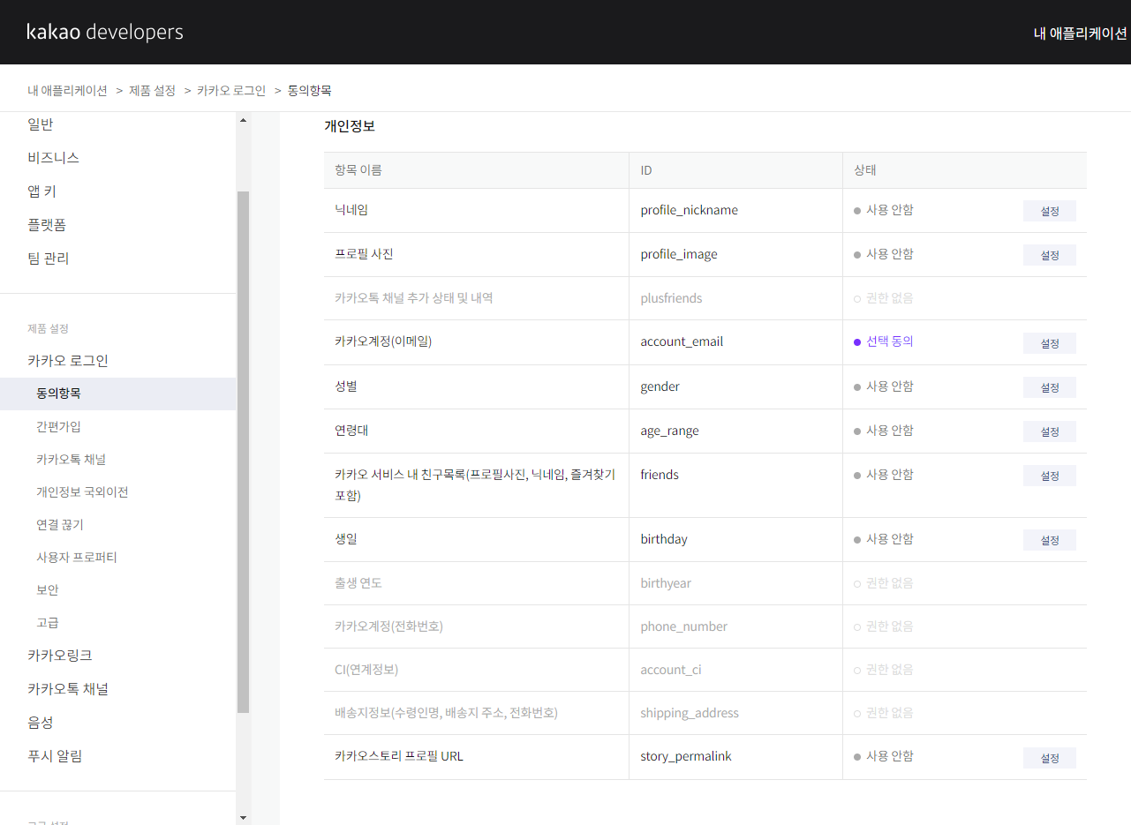Screen dimensions: 1131x825
Task: Click sidebar scrollbar up arrow
Action: (x=244, y=120)
